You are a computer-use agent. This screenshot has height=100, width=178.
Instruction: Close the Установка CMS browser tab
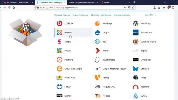[65, 2]
